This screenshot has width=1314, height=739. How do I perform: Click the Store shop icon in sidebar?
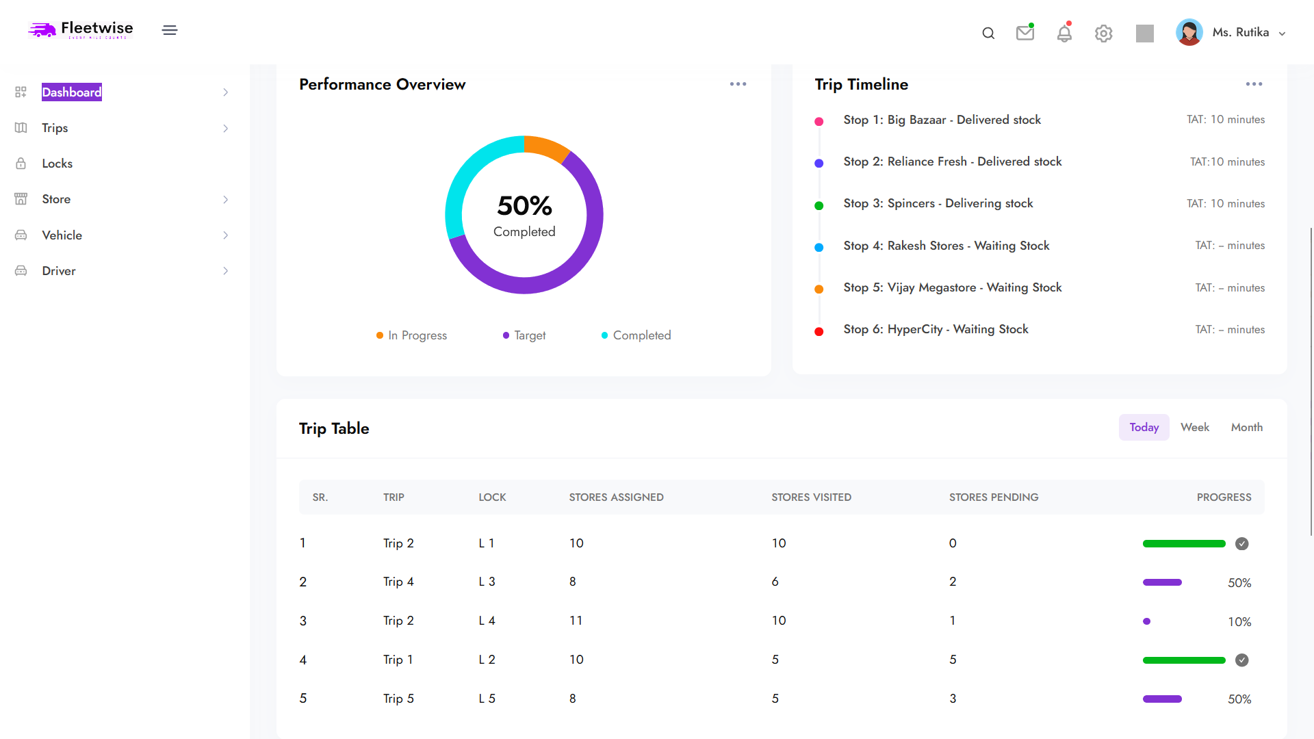tap(21, 199)
